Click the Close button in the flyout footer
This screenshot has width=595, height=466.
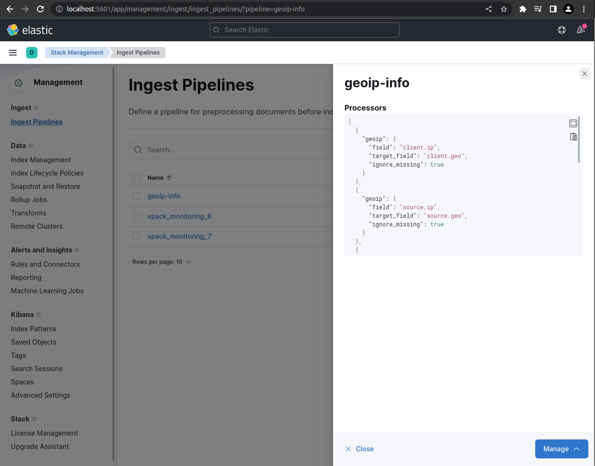tap(360, 449)
